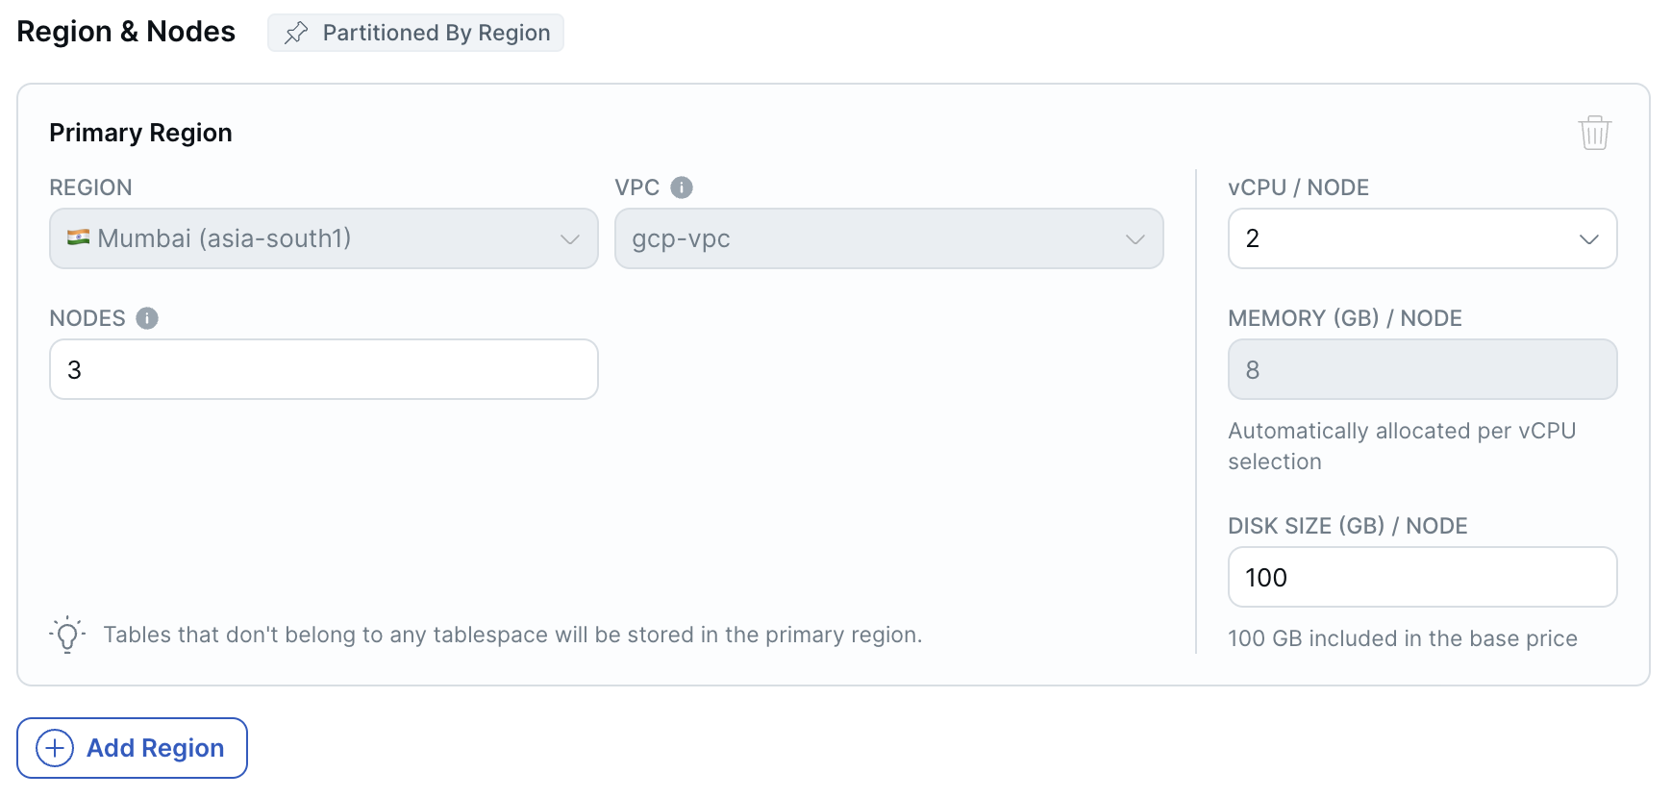
Task: Expand the gcp-vpc VPC dropdown
Action: [x=888, y=238]
